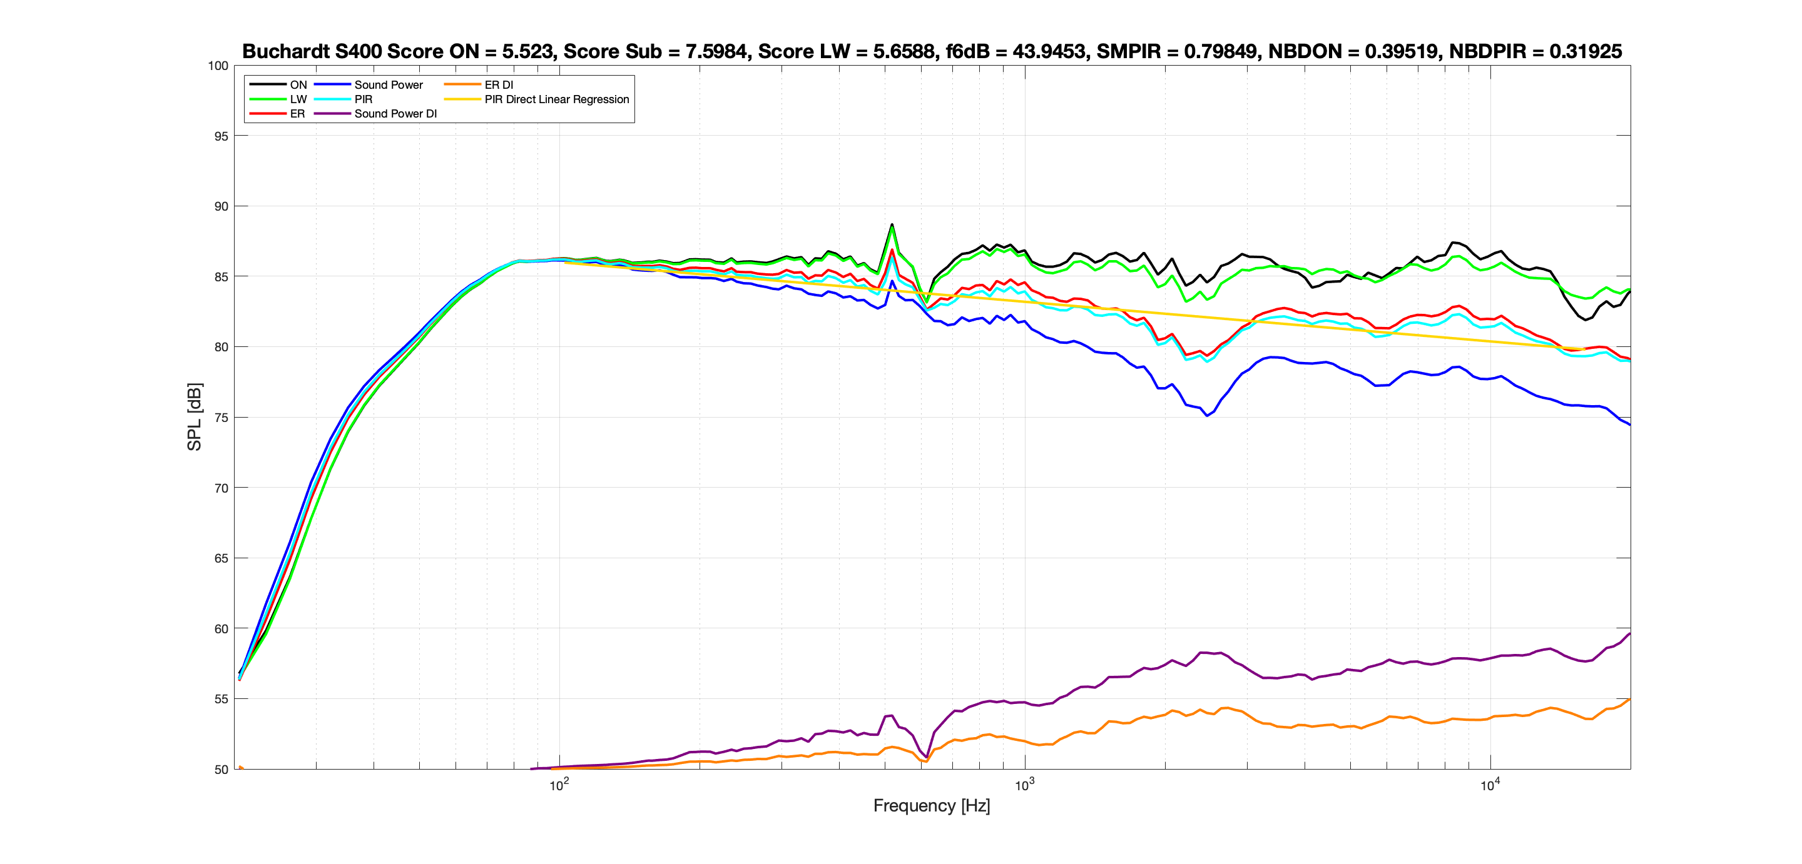The width and height of the screenshot is (1802, 864).
Task: Click the 60 y-axis tick label
Action: (221, 628)
